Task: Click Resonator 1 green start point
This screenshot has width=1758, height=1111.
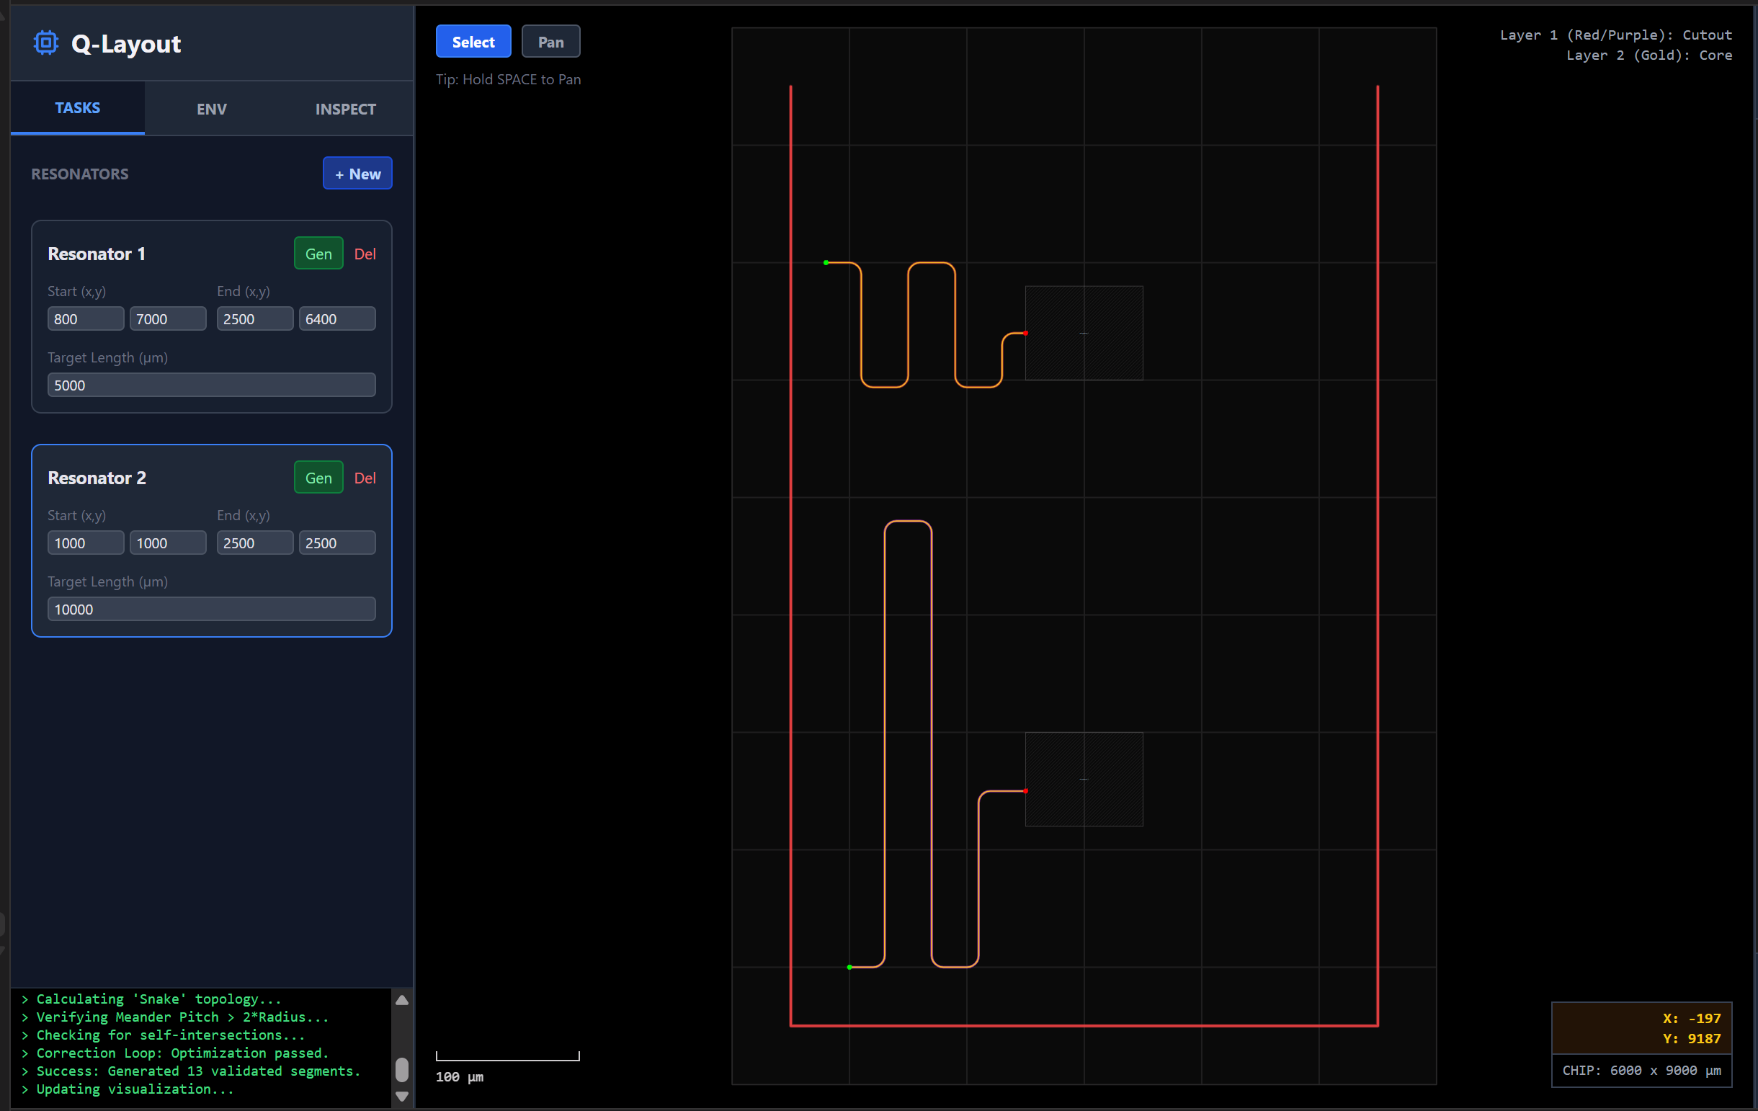Action: pos(826,263)
